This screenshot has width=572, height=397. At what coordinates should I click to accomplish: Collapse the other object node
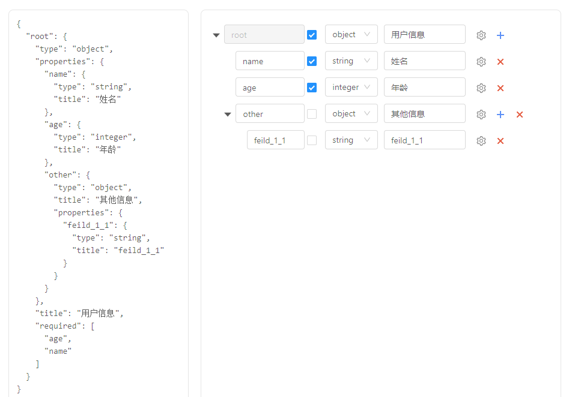pos(228,115)
